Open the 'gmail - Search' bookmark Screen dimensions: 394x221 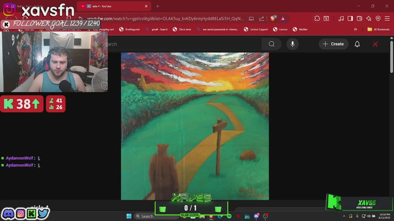click(156, 29)
